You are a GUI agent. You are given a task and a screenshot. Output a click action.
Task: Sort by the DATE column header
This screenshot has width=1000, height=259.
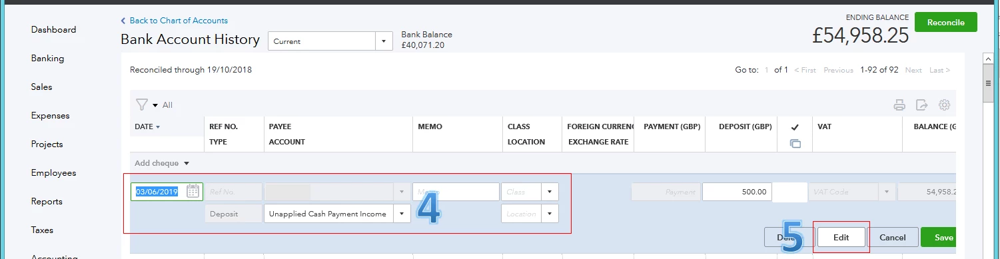pos(147,127)
